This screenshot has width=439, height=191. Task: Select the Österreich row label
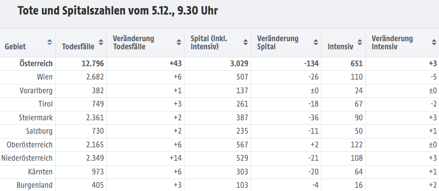(36, 63)
